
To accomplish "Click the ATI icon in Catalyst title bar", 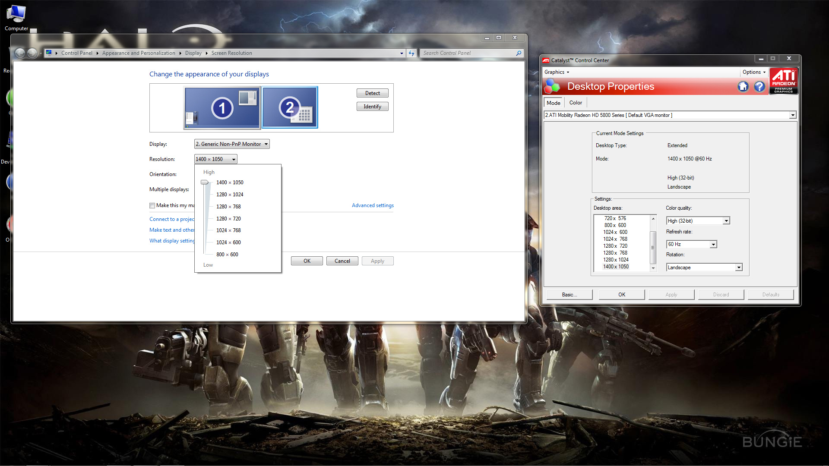I will pyautogui.click(x=546, y=60).
